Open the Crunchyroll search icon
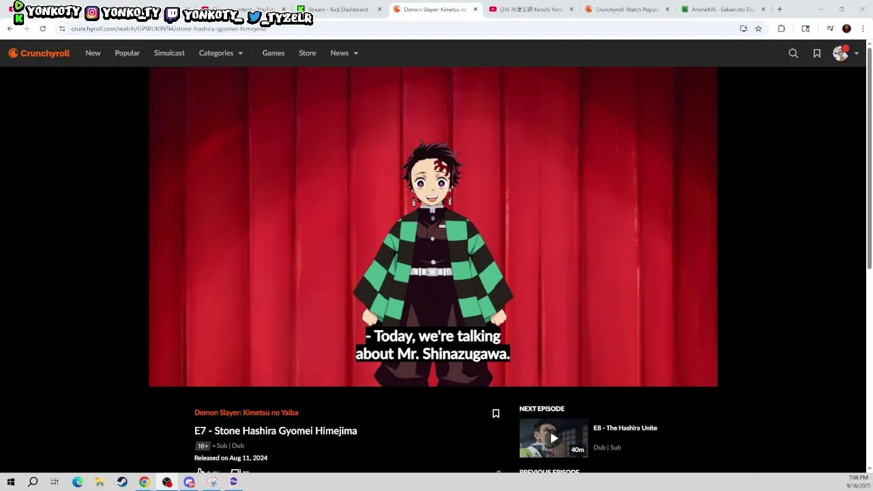The image size is (873, 491). tap(793, 53)
